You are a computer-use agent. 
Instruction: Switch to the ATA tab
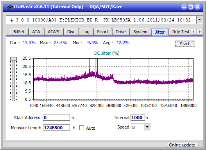[36, 32]
